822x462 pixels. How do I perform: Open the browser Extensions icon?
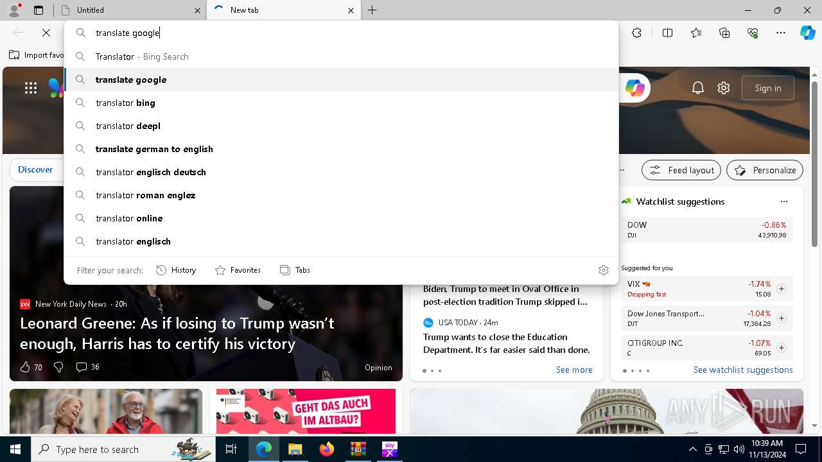pyautogui.click(x=636, y=33)
